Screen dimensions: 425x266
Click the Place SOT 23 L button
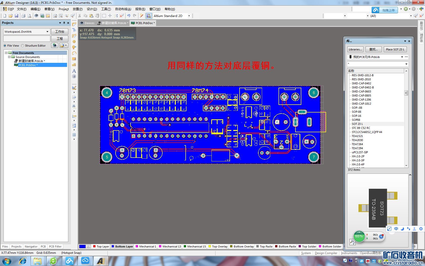[395, 49]
